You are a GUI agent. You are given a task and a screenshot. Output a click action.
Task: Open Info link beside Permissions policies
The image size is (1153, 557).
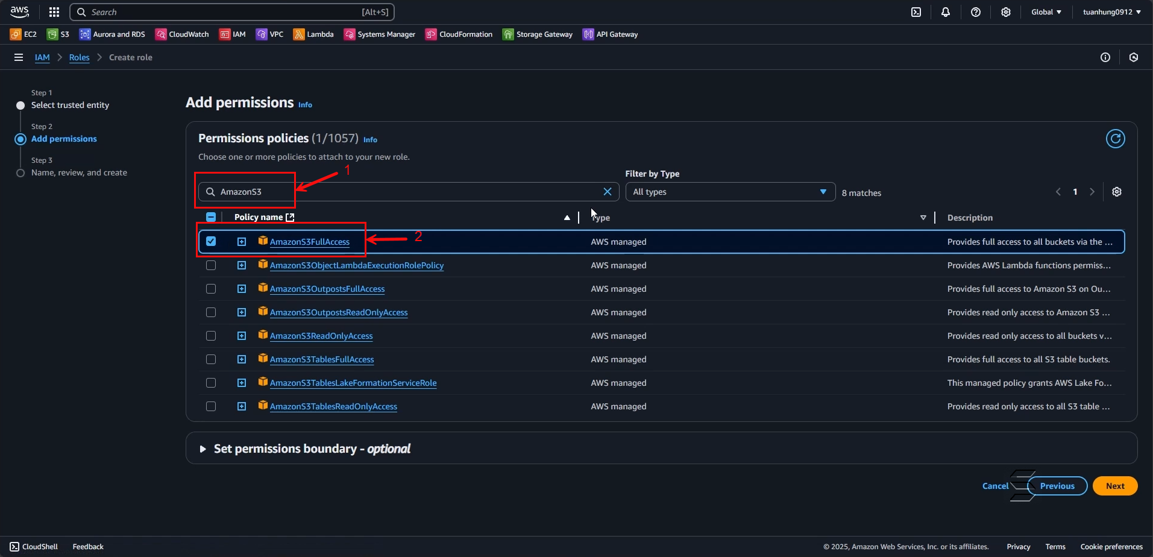point(370,140)
